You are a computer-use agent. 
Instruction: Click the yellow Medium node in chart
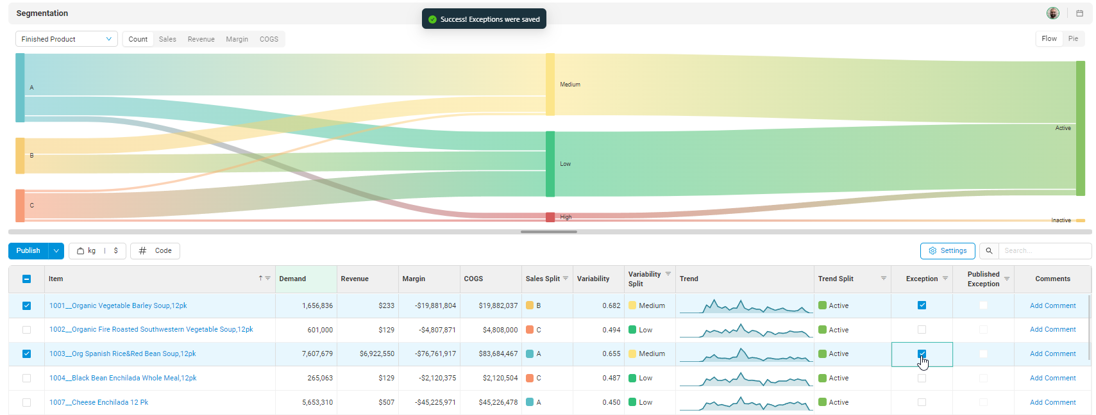click(550, 85)
